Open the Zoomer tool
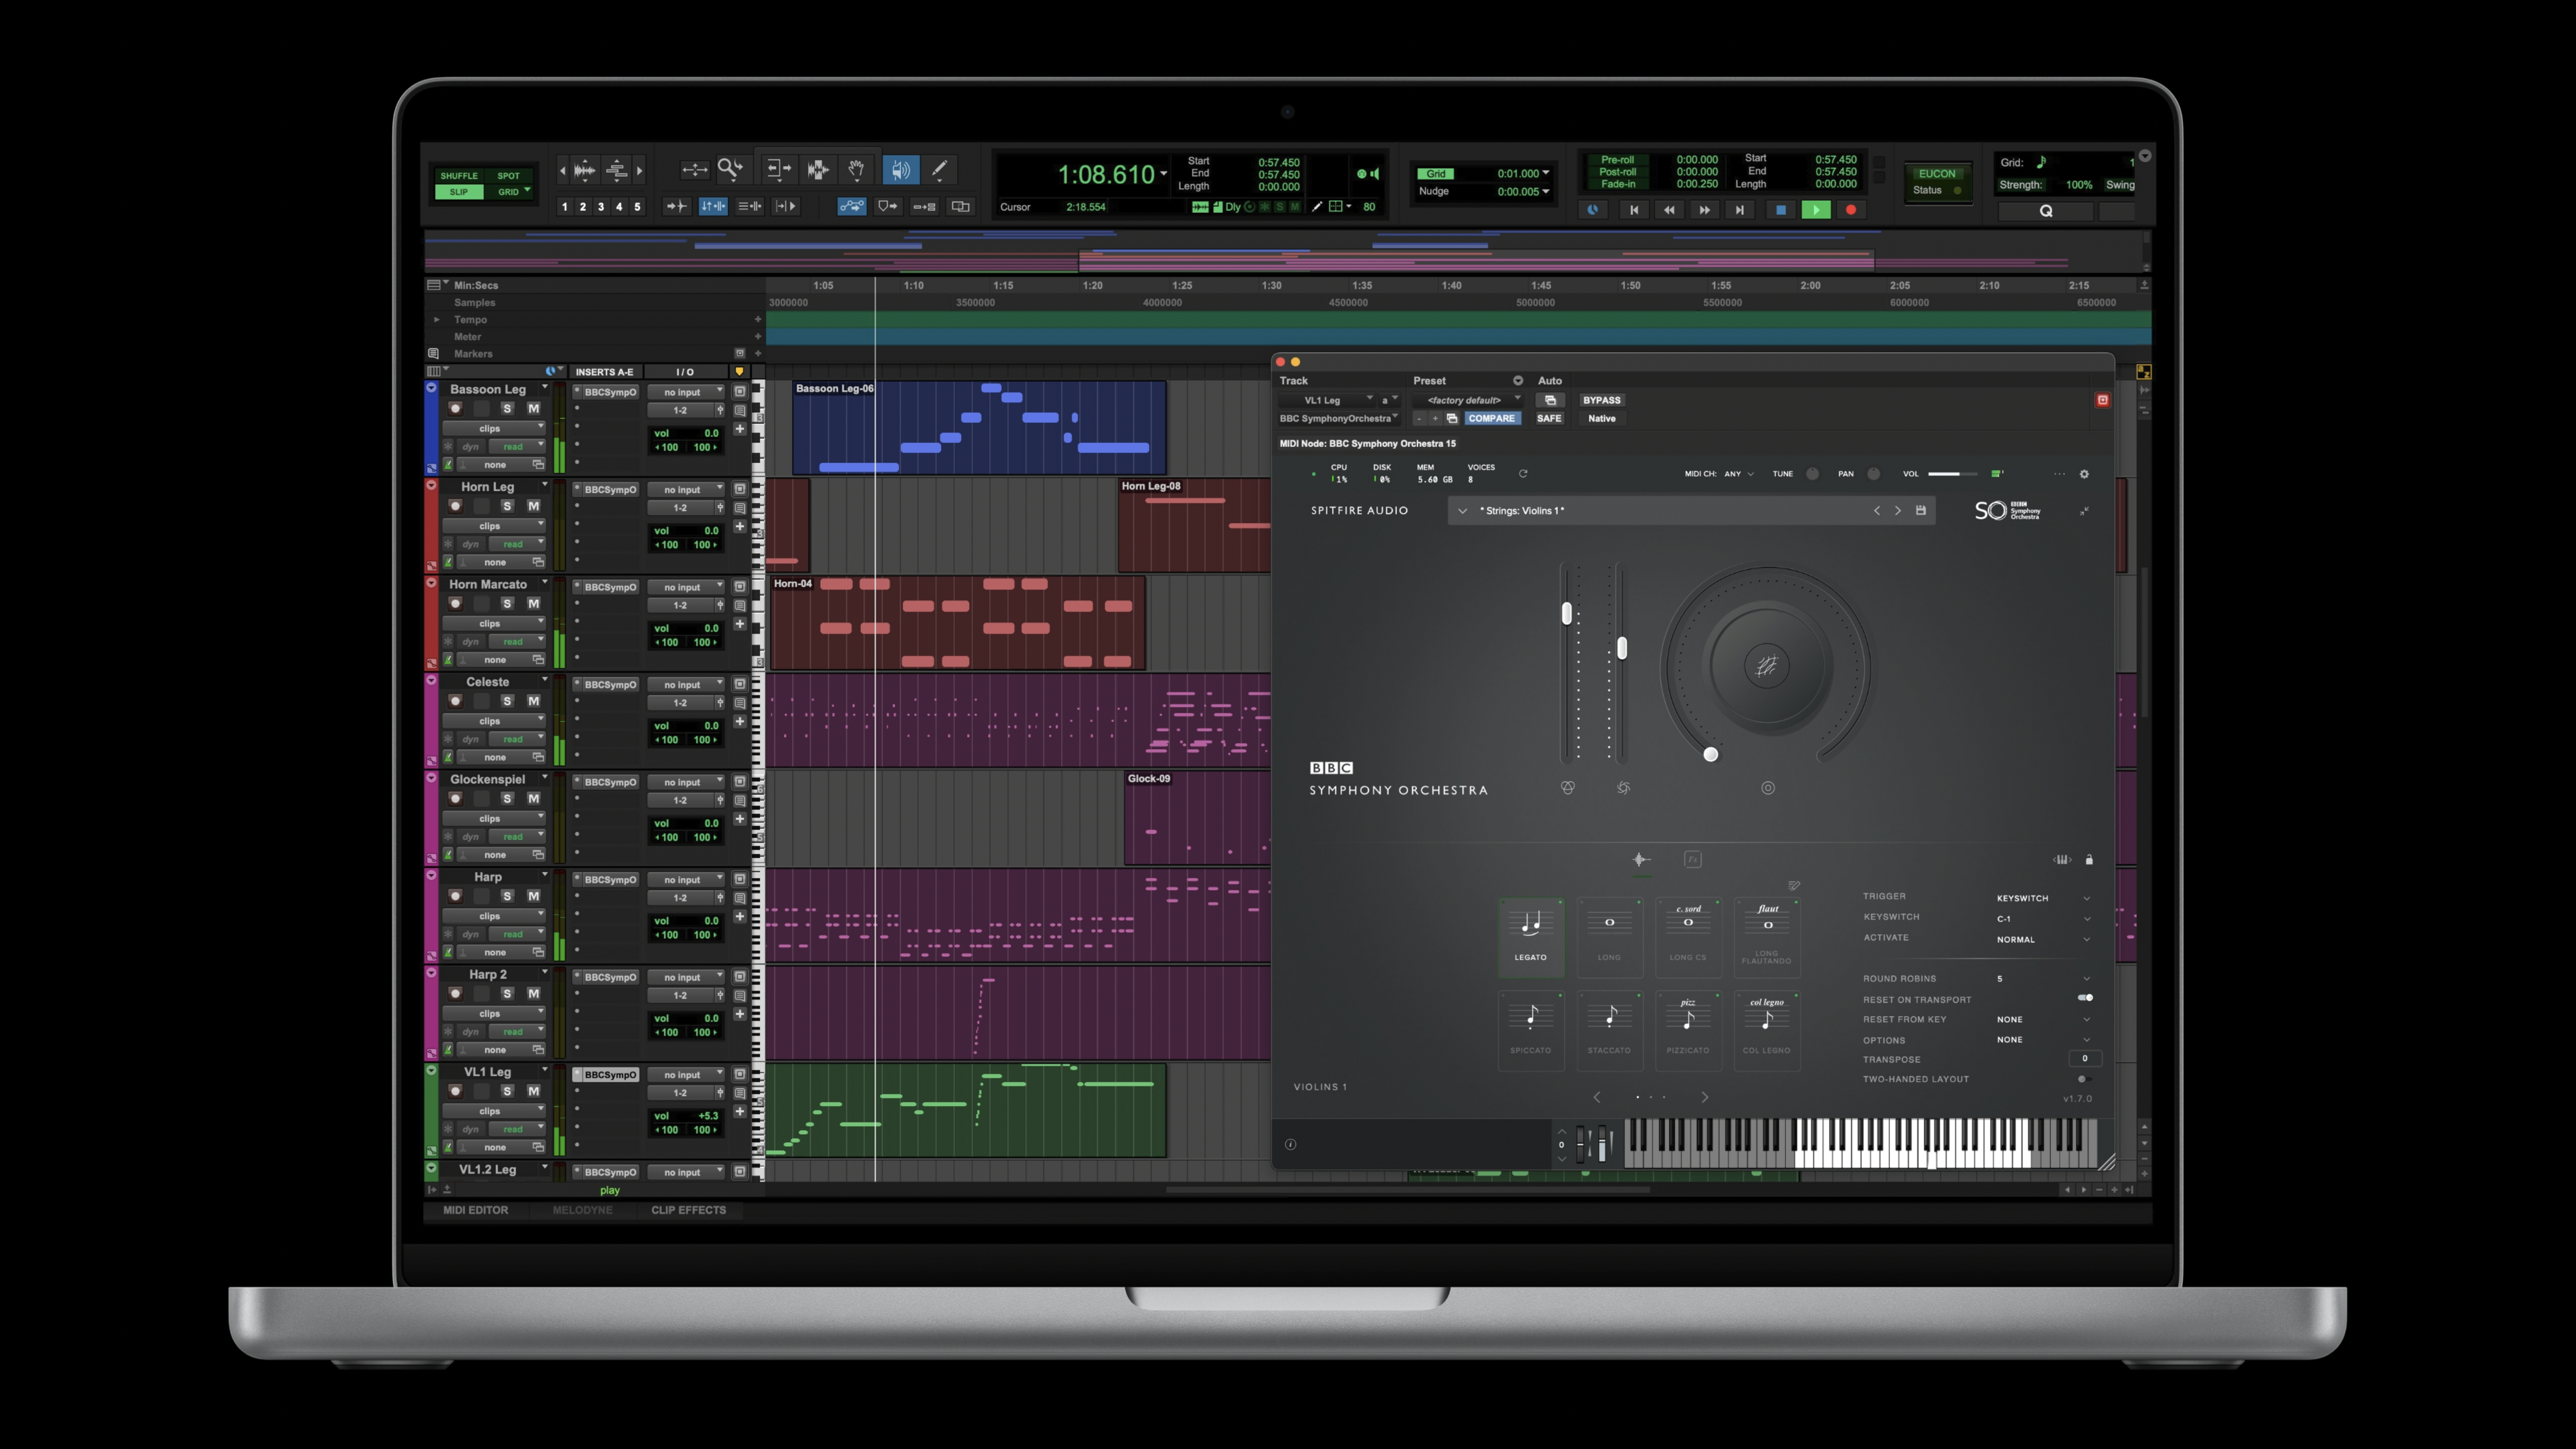The height and width of the screenshot is (1449, 2576). coord(730,169)
